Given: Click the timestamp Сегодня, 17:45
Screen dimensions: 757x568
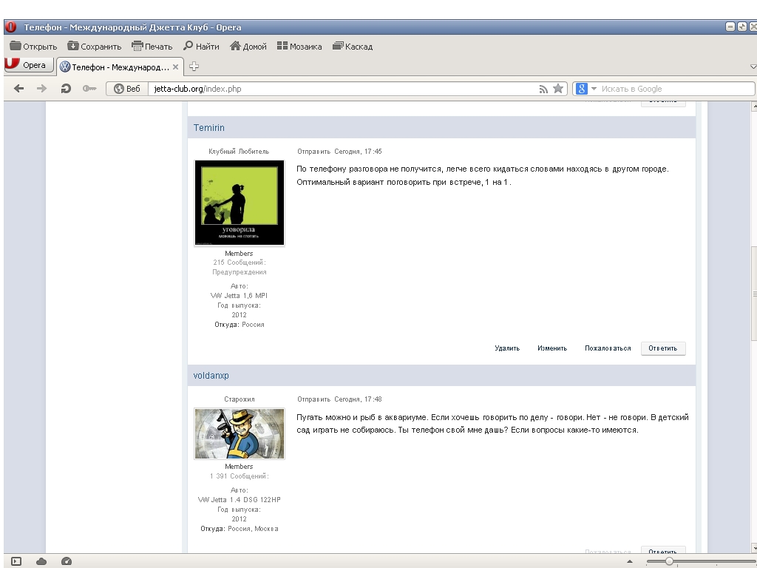Looking at the screenshot, I should click(x=358, y=151).
